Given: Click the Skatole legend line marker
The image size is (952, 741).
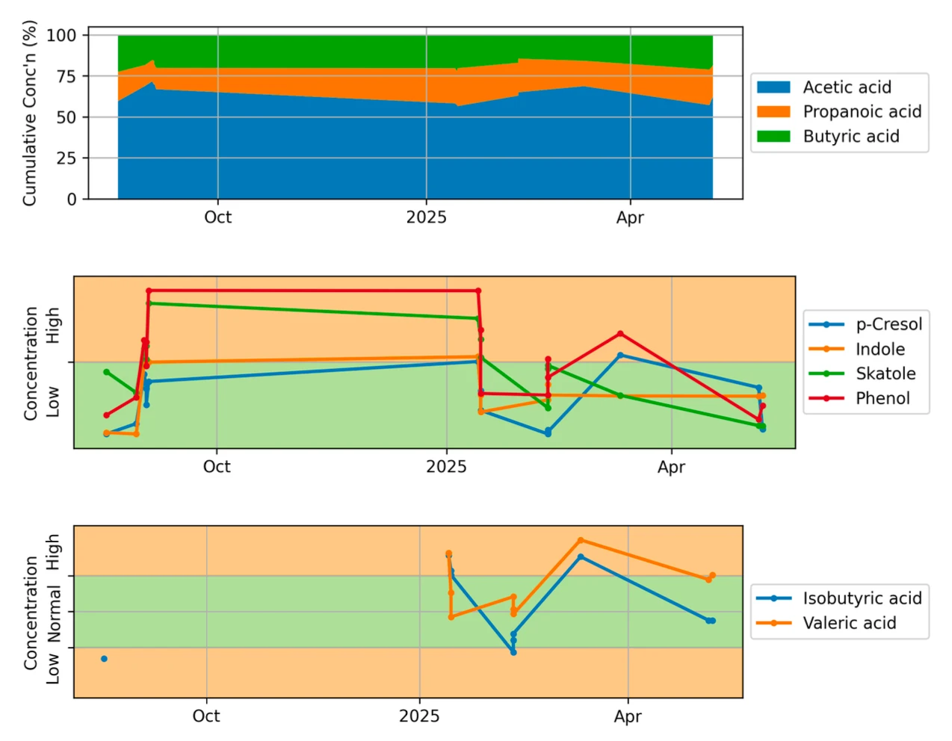Looking at the screenshot, I should (x=826, y=373).
